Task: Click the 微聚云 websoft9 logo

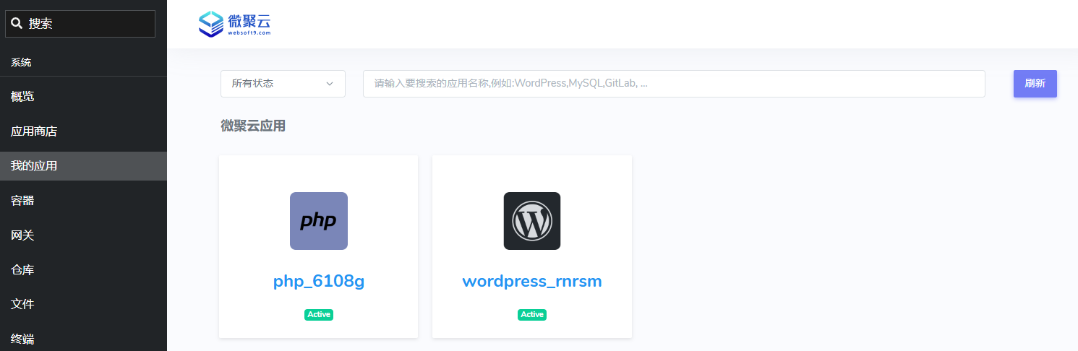Action: (x=235, y=24)
